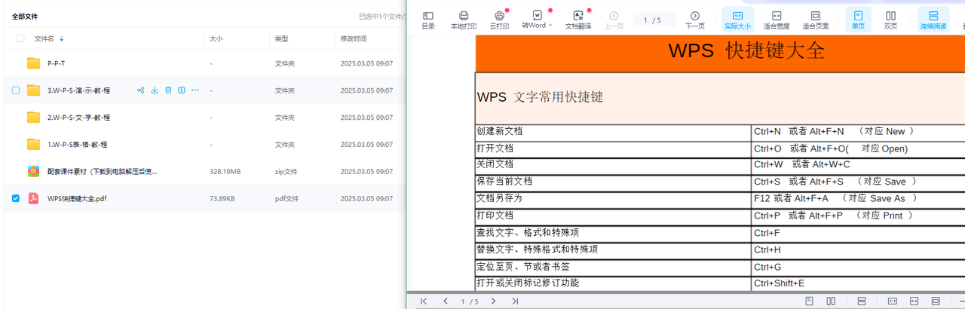Viewport: 965px width, 309px height.
Task: Jump to last page in bottom bar
Action: (515, 301)
